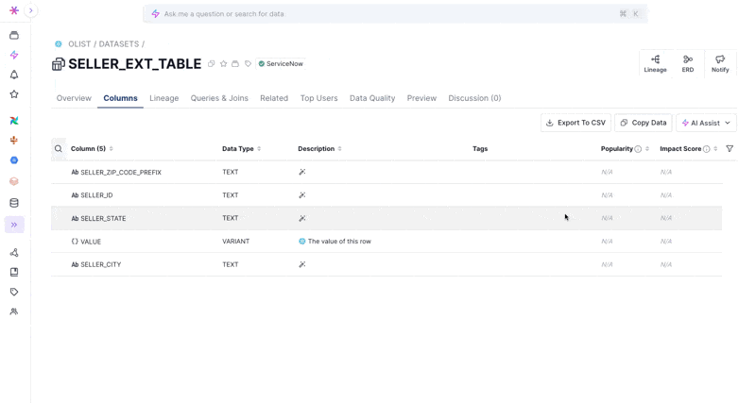Open the AI Assist dropdown
The width and height of the screenshot is (756, 403).
click(706, 123)
